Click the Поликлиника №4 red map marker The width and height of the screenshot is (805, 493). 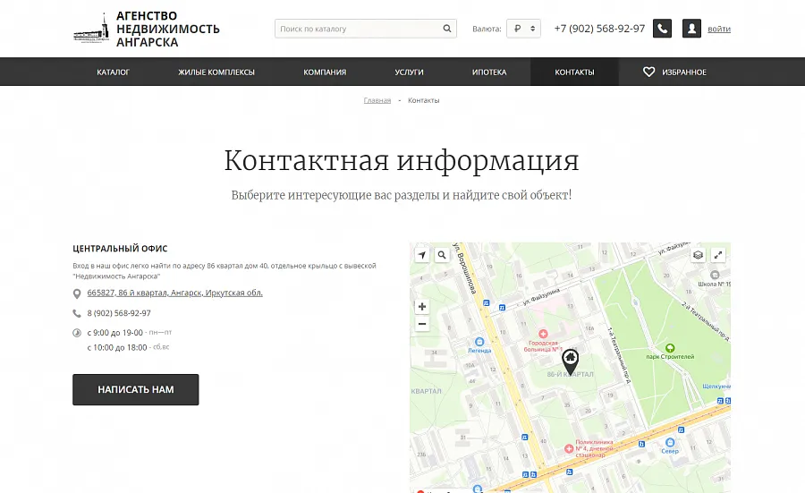[x=569, y=449]
